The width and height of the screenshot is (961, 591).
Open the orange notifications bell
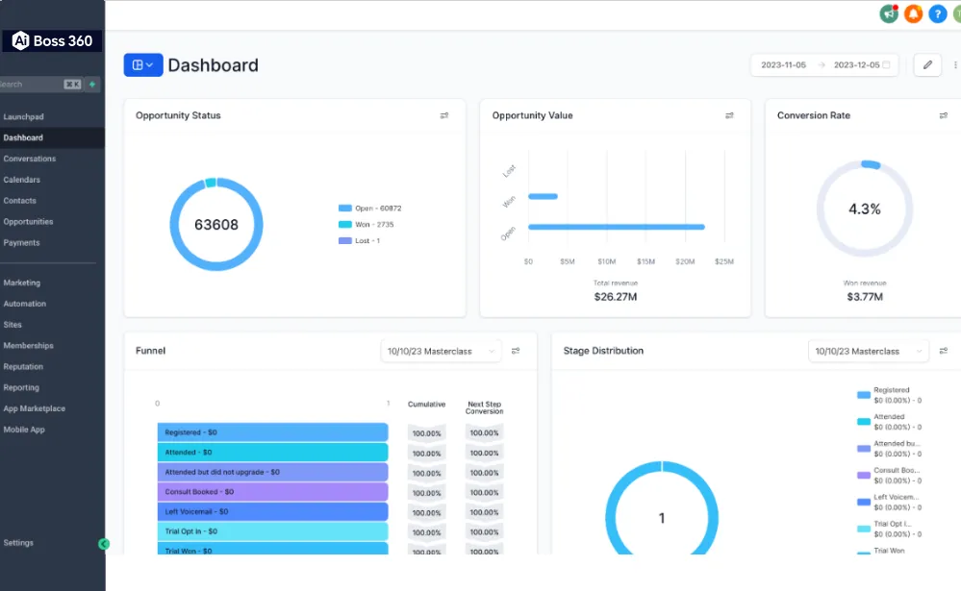click(x=913, y=13)
